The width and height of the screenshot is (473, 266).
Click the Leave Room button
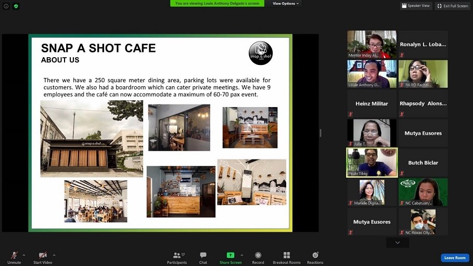pyautogui.click(x=455, y=258)
